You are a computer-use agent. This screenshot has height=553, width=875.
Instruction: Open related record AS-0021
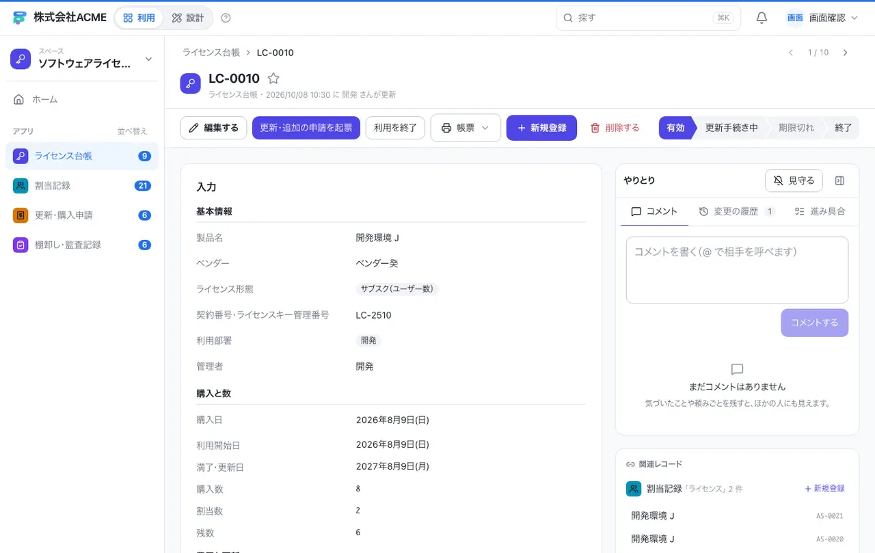pyautogui.click(x=737, y=516)
